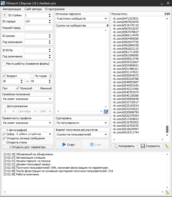This screenshot has height=197, width=172.
Task: Decrease maximum age 45 with down arrow
Action: coord(50,82)
